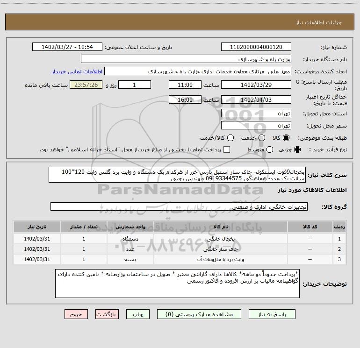
Task: Click the چای ساز خانگی item name cell
Action: click(220, 249)
